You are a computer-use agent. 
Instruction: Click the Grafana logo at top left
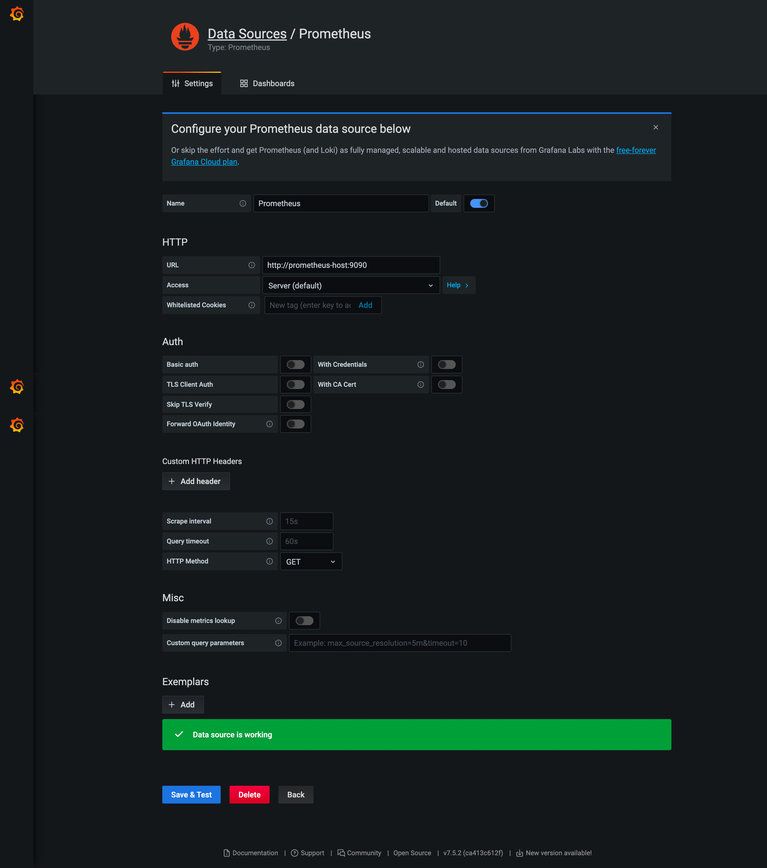tap(17, 14)
